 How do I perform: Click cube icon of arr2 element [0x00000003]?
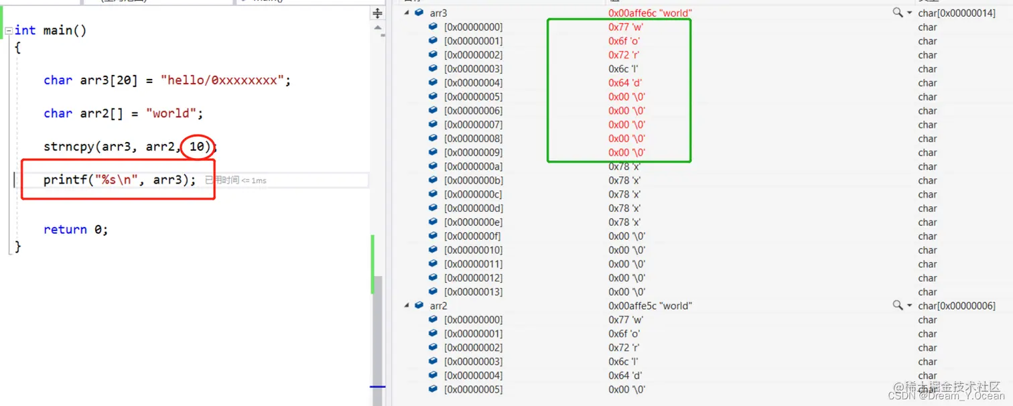(433, 362)
